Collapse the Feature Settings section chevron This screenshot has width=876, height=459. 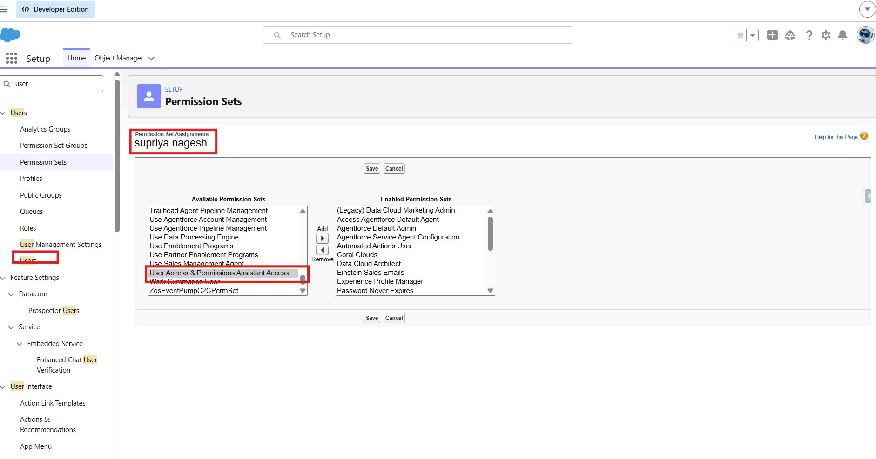(3, 278)
